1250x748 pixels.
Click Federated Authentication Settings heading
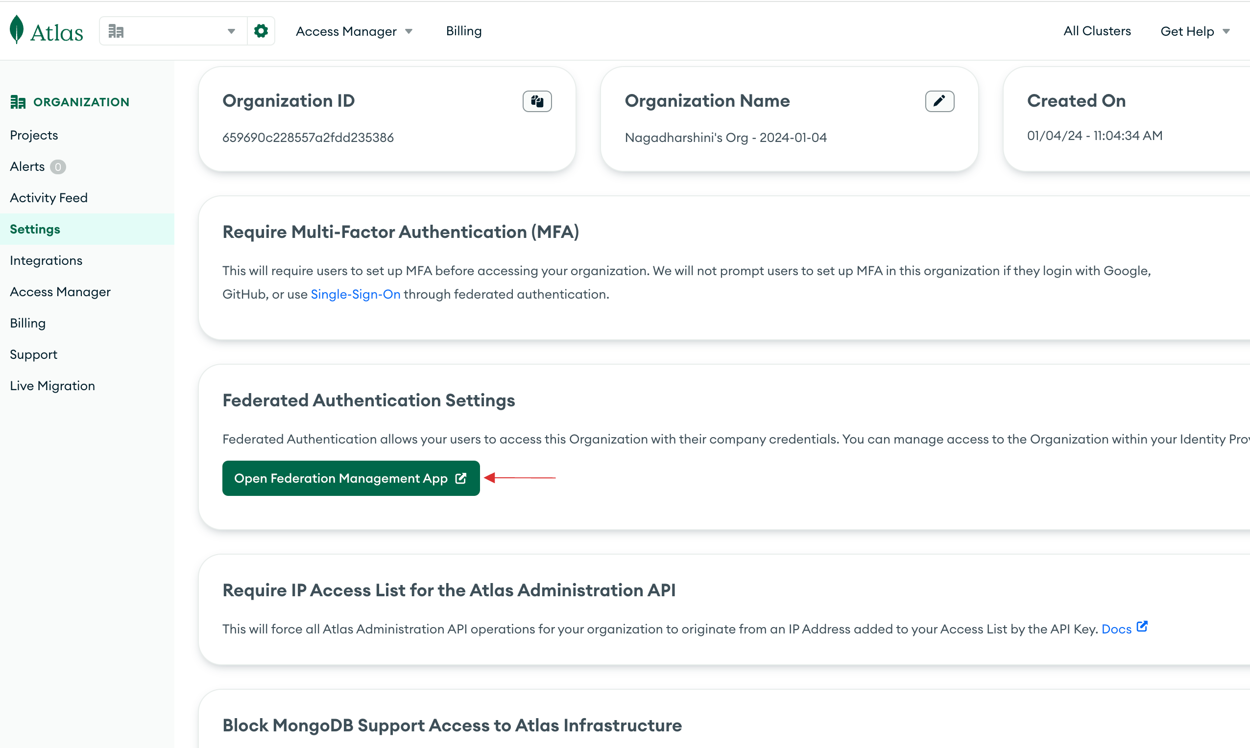coord(369,400)
